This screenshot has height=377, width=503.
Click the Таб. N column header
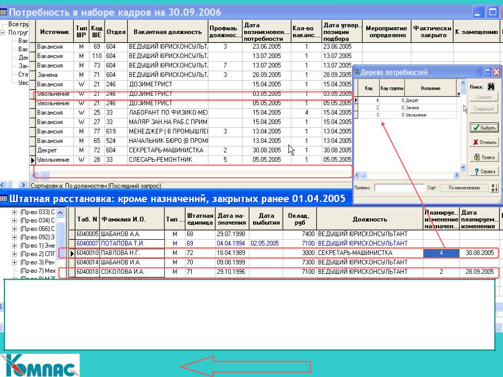pos(88,219)
